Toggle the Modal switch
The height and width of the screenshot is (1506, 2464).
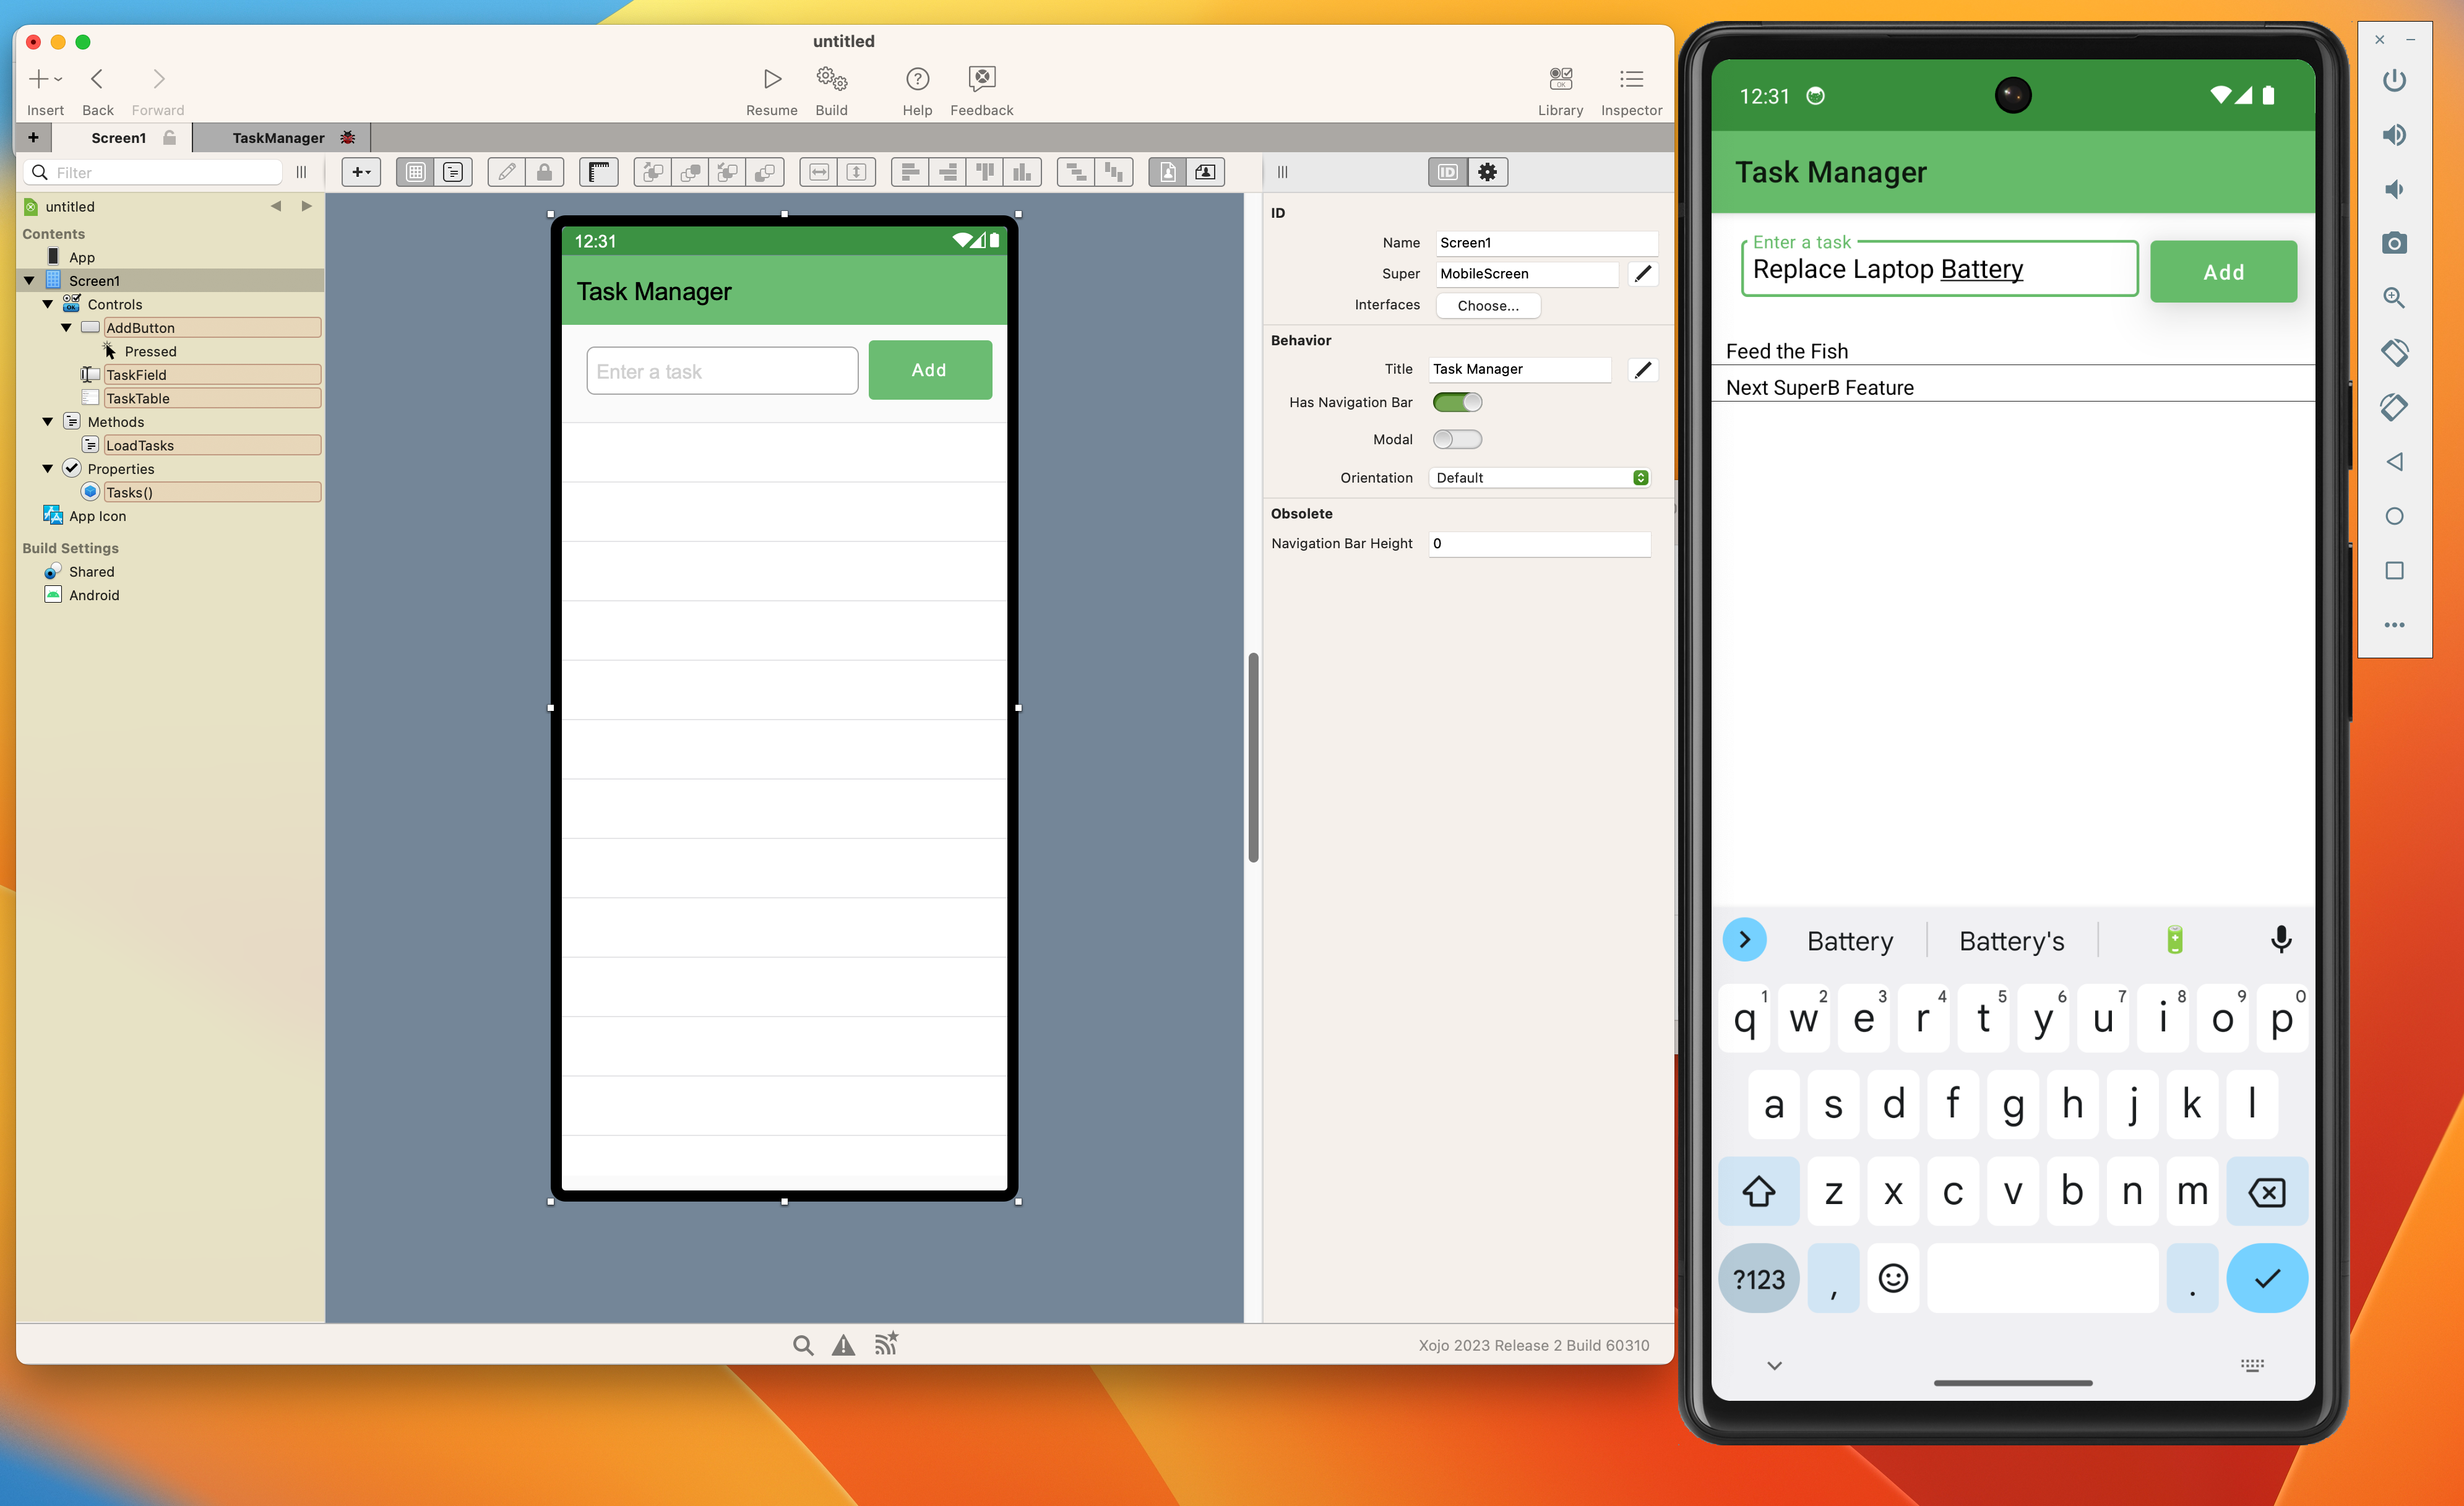pos(1457,439)
